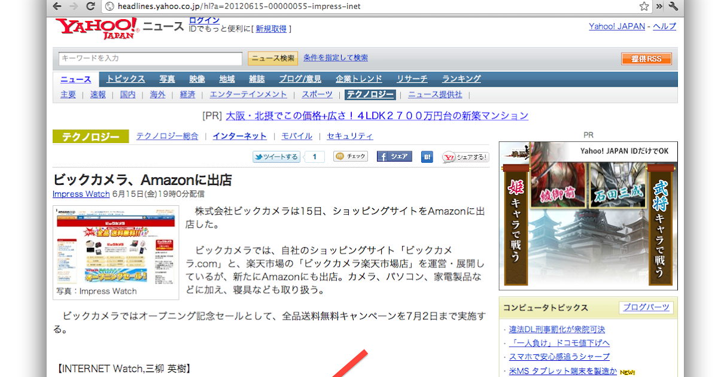Open the スポーツ category
Image resolution: width=718 pixels, height=377 pixels.
pos(317,95)
